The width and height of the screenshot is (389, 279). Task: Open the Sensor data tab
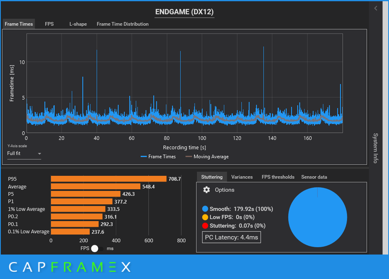[x=314, y=177]
